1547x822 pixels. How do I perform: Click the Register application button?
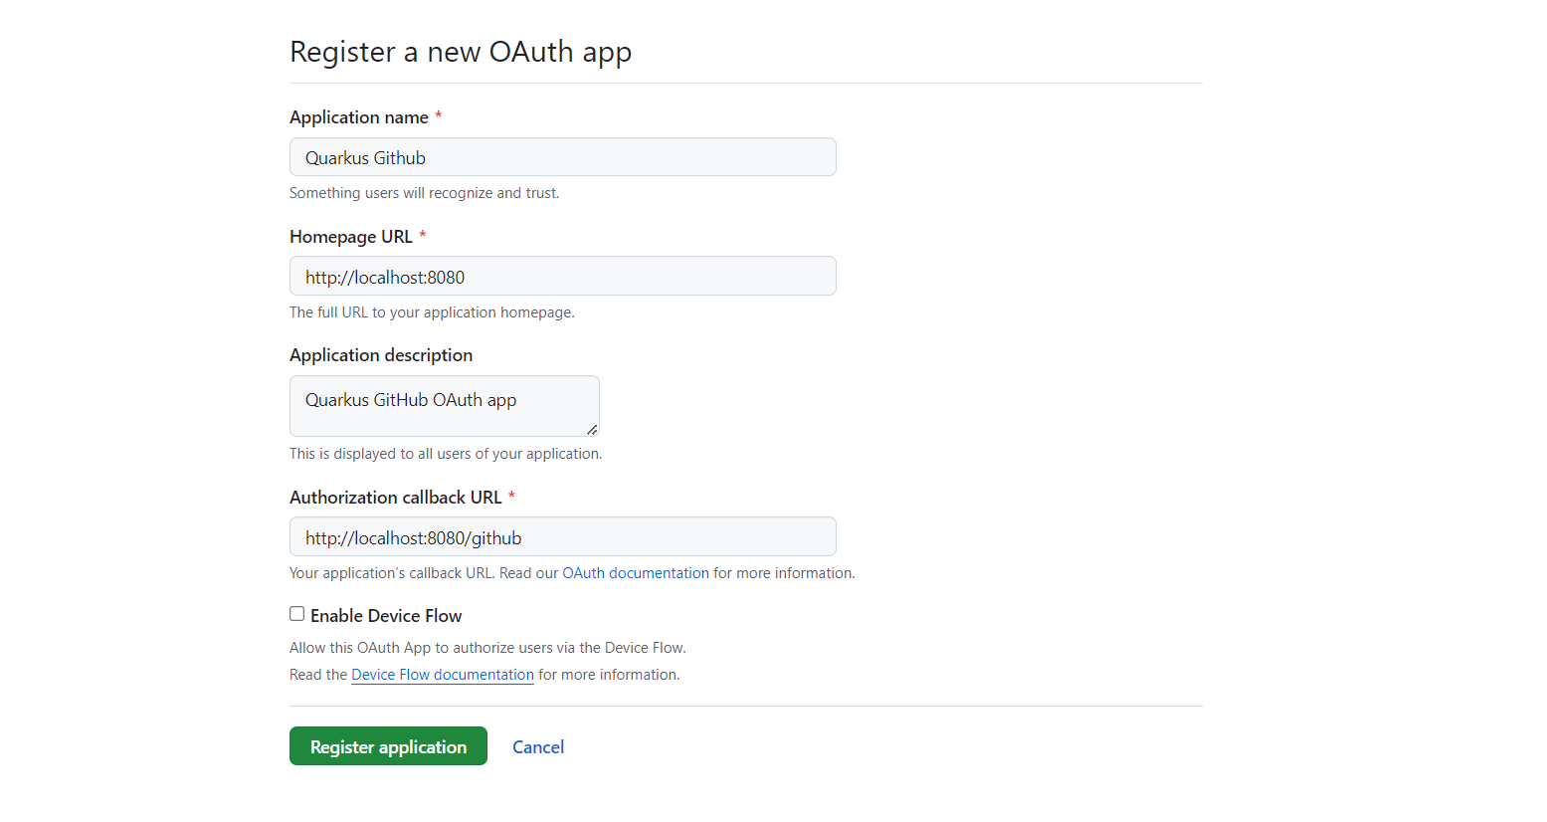(x=388, y=746)
